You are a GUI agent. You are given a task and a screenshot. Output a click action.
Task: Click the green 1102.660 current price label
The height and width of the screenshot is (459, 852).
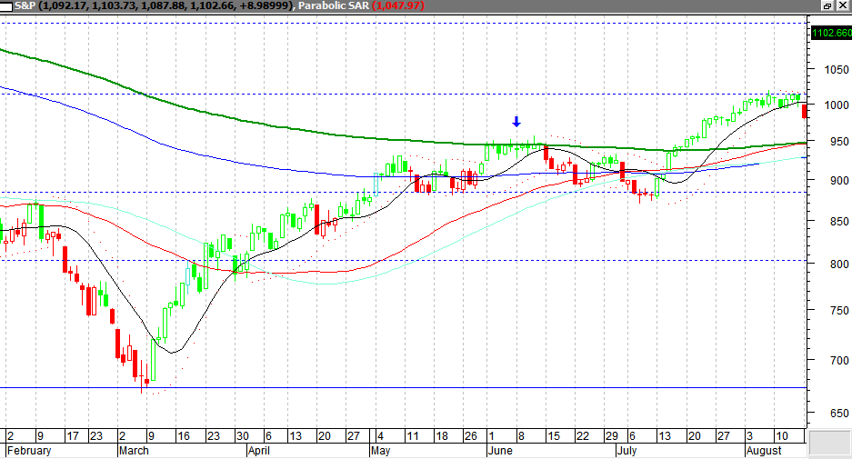pos(831,33)
